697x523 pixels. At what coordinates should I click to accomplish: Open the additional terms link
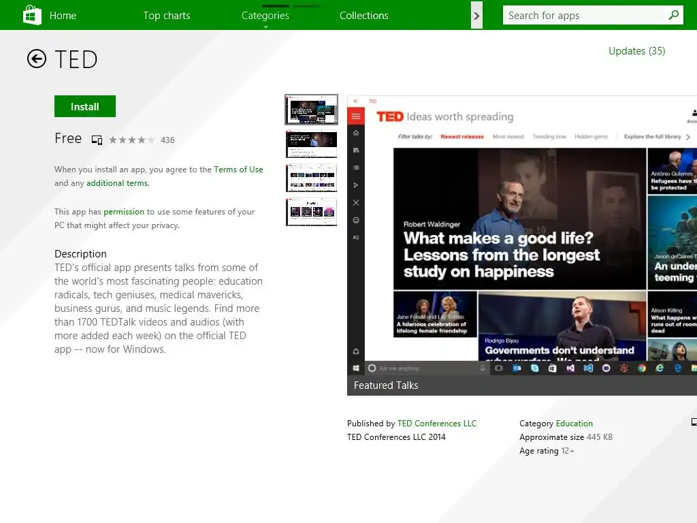(117, 183)
